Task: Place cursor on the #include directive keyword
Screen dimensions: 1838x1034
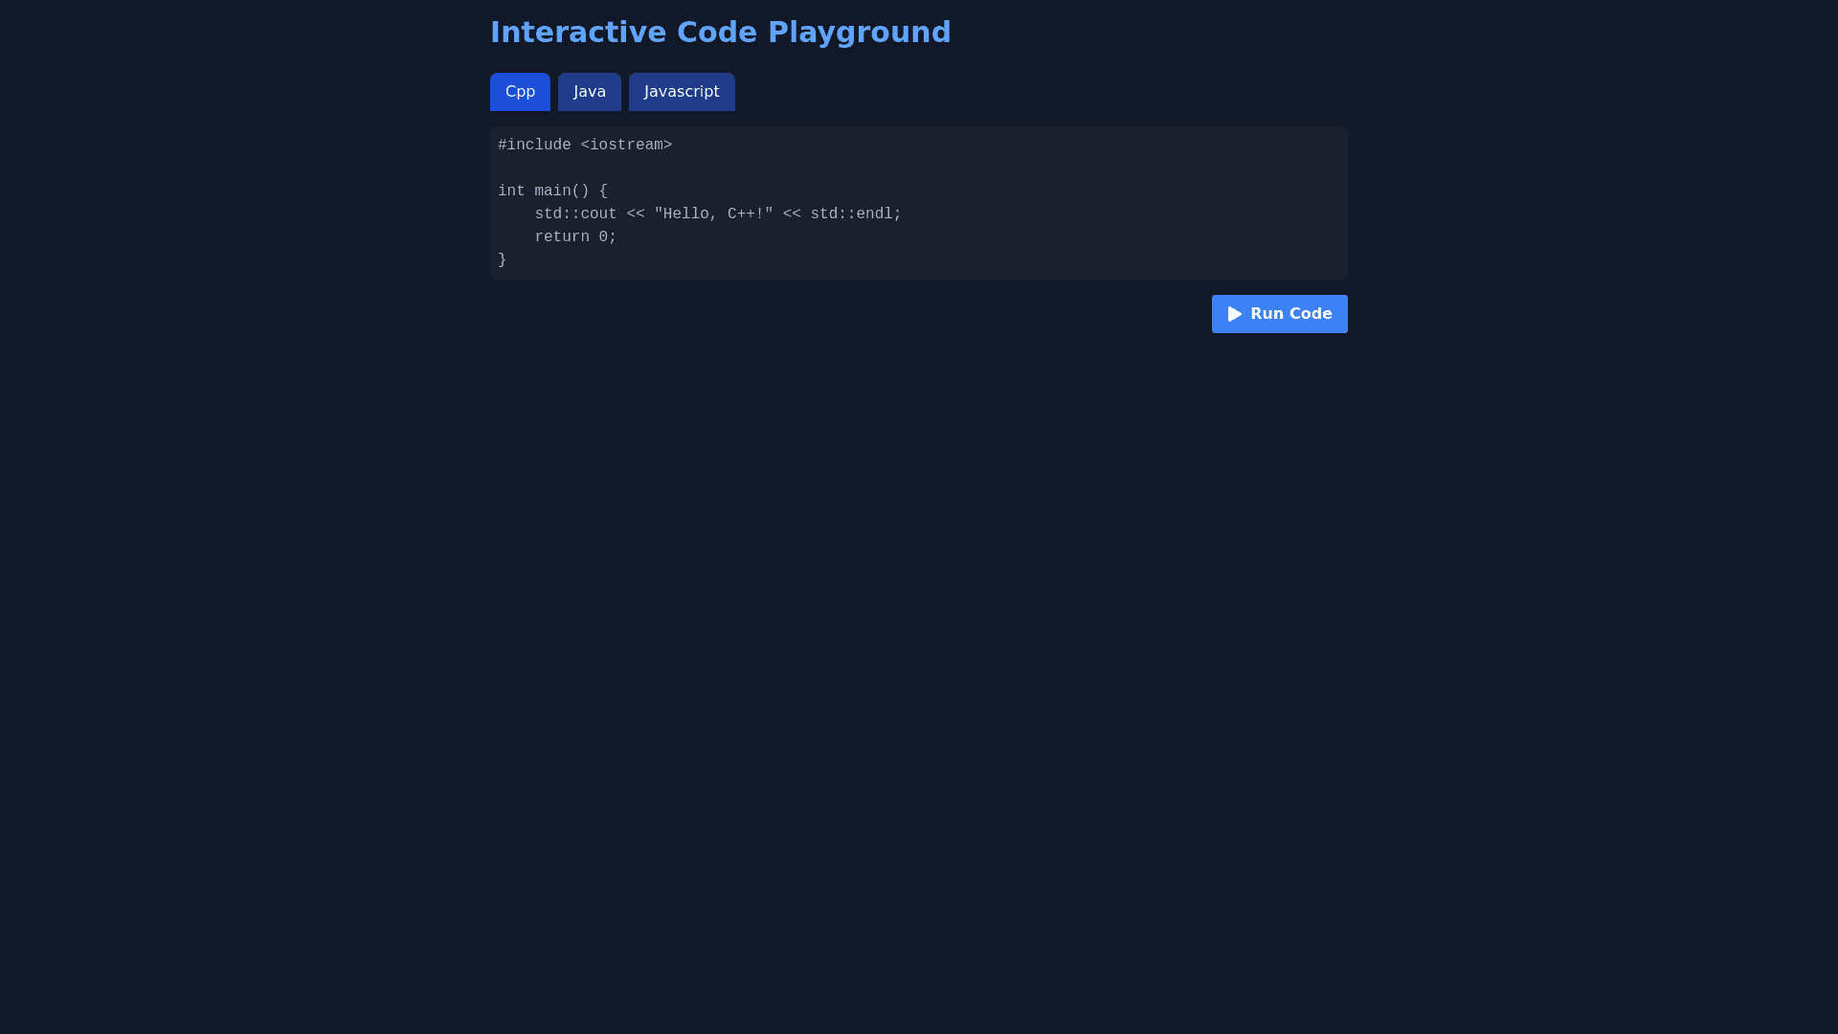Action: [534, 146]
